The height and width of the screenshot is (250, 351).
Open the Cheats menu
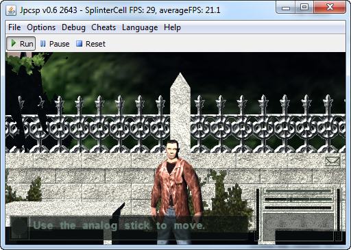coord(104,27)
